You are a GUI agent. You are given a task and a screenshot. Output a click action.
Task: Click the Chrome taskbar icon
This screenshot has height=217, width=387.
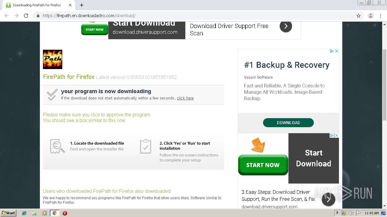(54, 213)
